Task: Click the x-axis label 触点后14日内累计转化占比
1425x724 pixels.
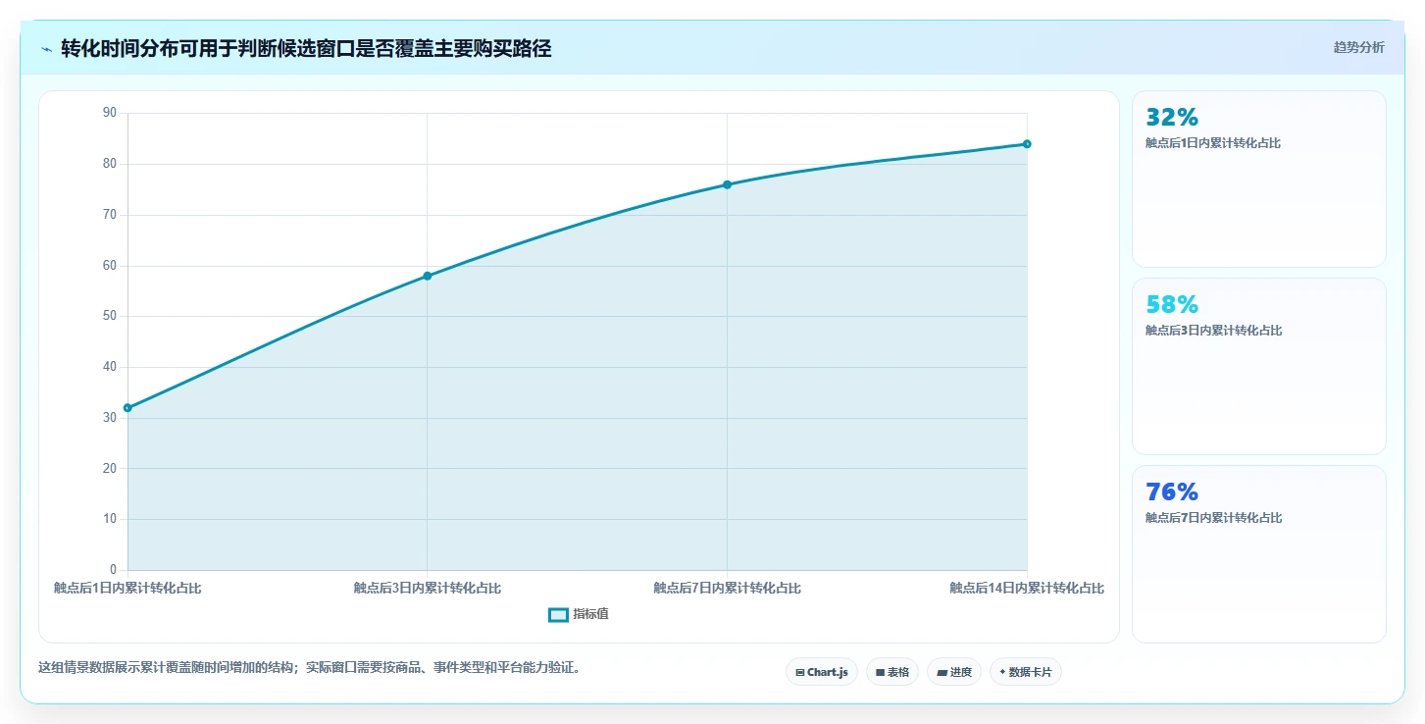Action: click(1027, 589)
